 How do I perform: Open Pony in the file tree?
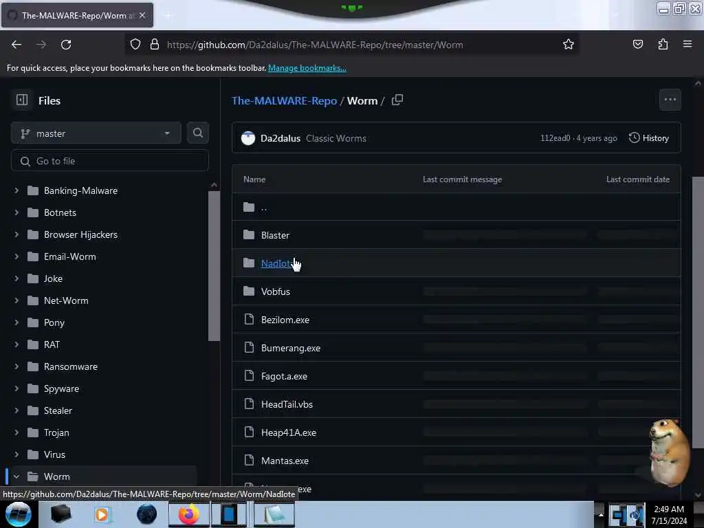coord(54,322)
